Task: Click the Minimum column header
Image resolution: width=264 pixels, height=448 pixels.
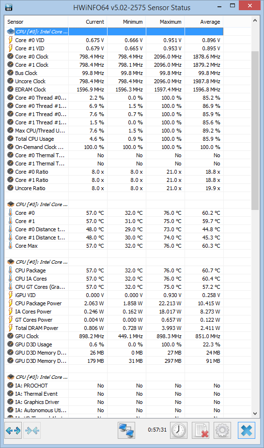Action: (126, 22)
